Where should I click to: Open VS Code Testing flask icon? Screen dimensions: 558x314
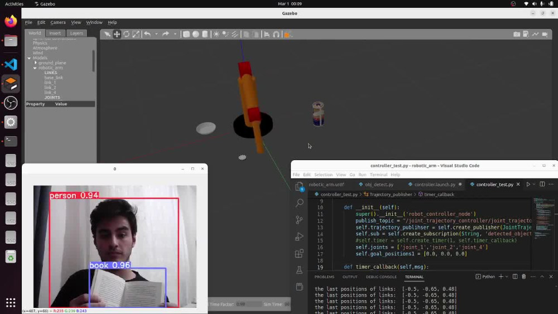point(299,270)
